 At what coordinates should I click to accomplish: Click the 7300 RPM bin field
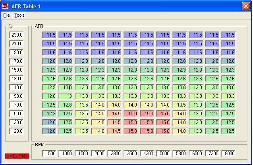pyautogui.click(x=212, y=153)
